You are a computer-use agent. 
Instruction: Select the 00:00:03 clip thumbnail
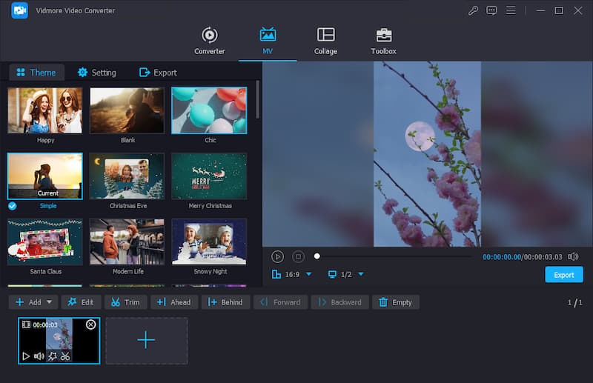coord(59,341)
